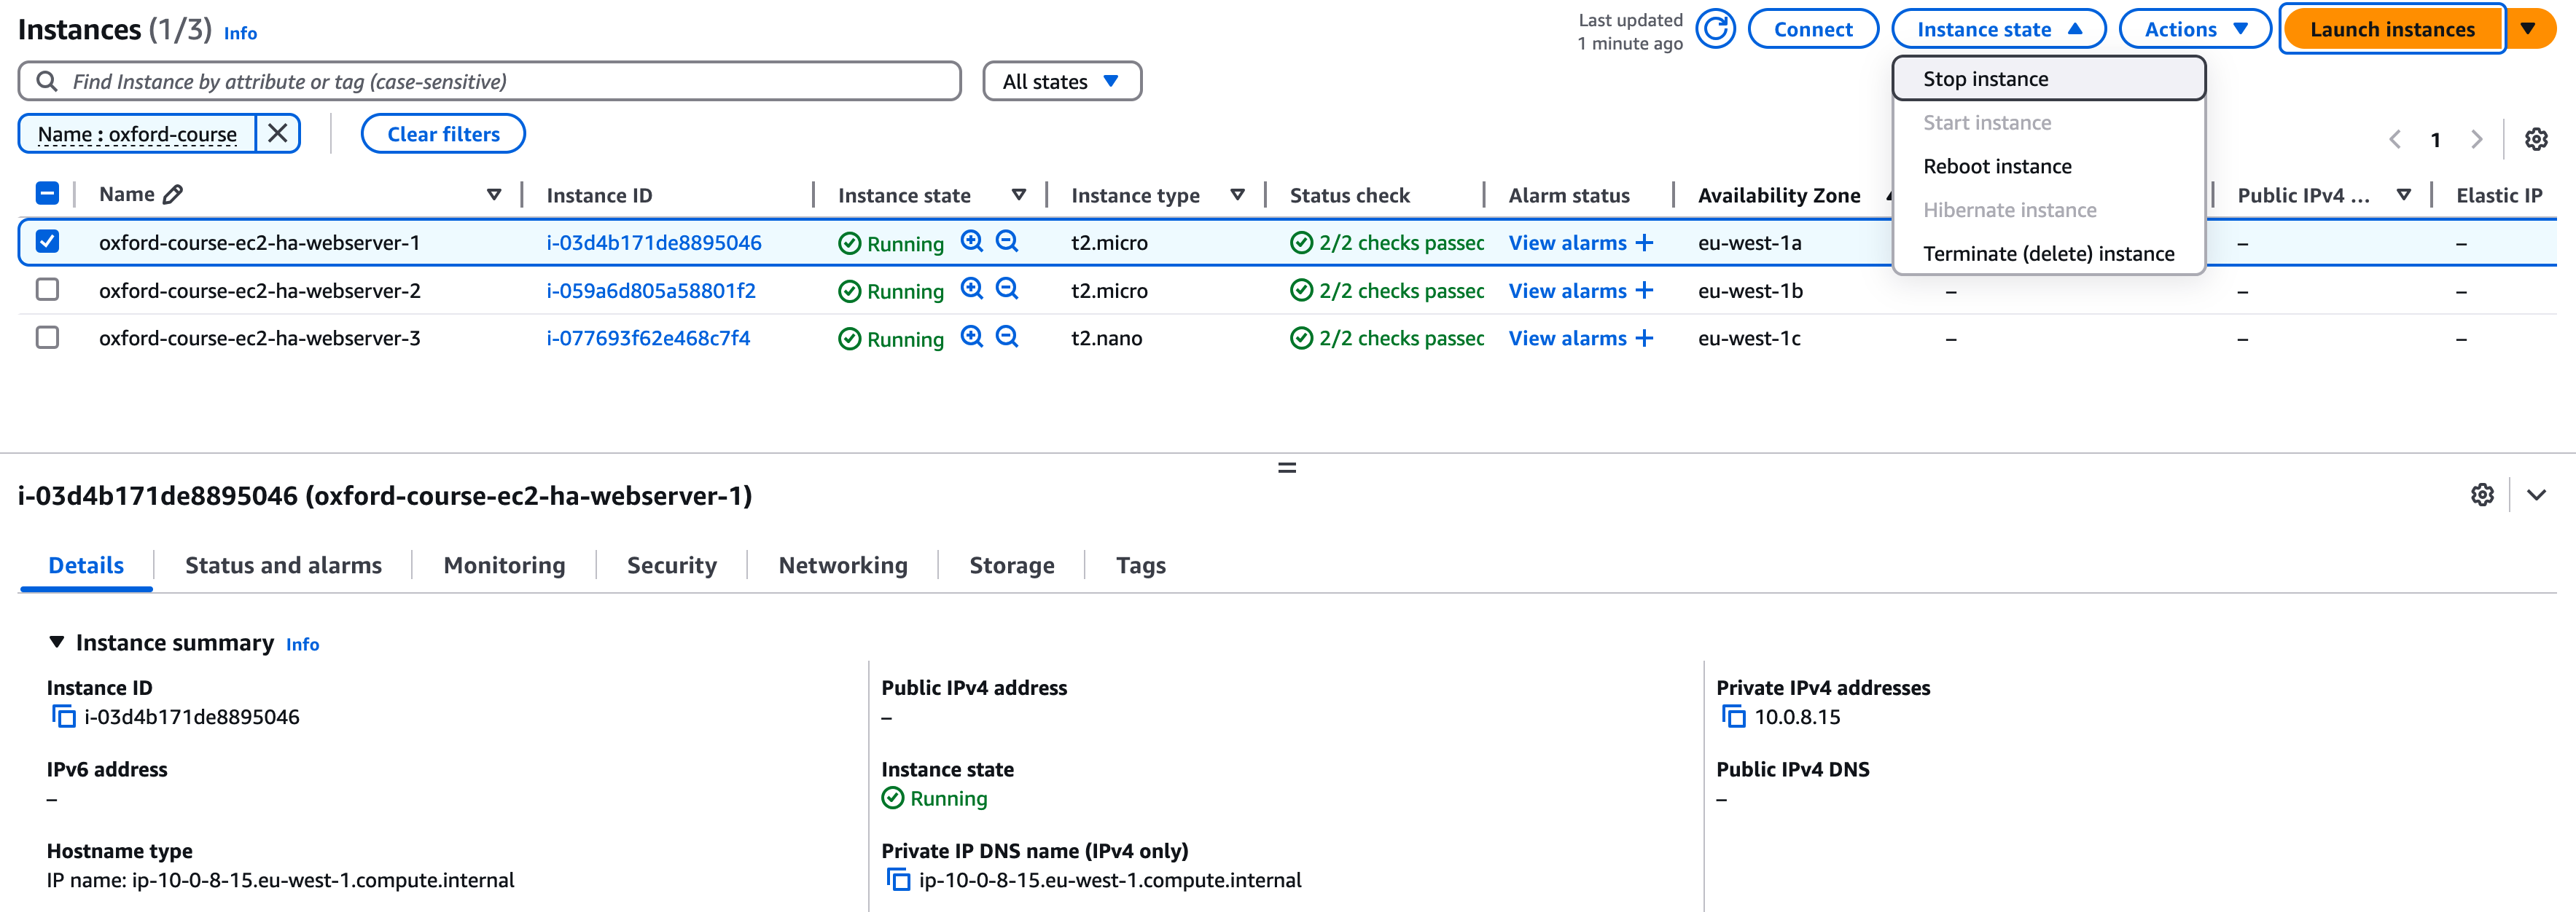Switch to the Networking tab
The height and width of the screenshot is (912, 2576).
[842, 565]
